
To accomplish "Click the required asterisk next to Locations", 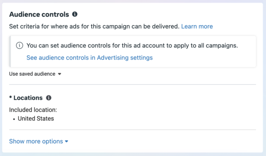I will click(x=11, y=97).
